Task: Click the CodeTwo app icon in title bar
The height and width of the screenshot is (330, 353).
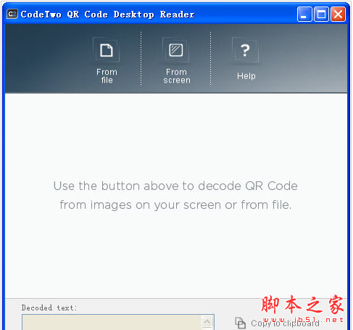Action: tap(12, 14)
